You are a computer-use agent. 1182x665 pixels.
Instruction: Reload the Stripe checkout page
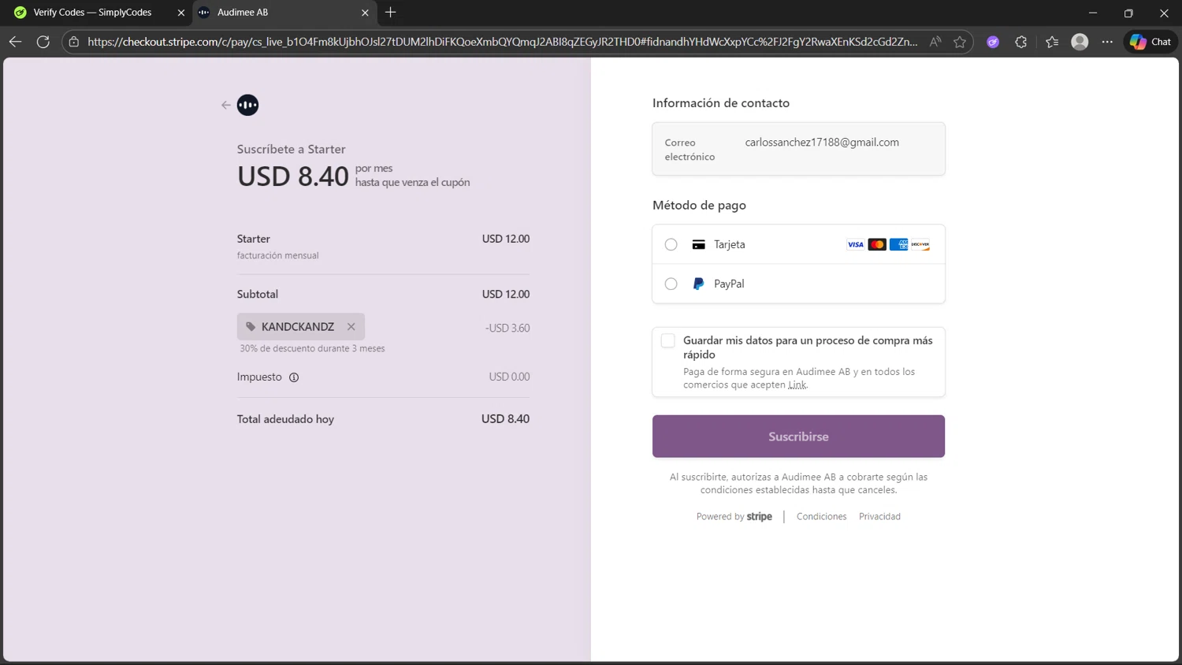(x=43, y=42)
